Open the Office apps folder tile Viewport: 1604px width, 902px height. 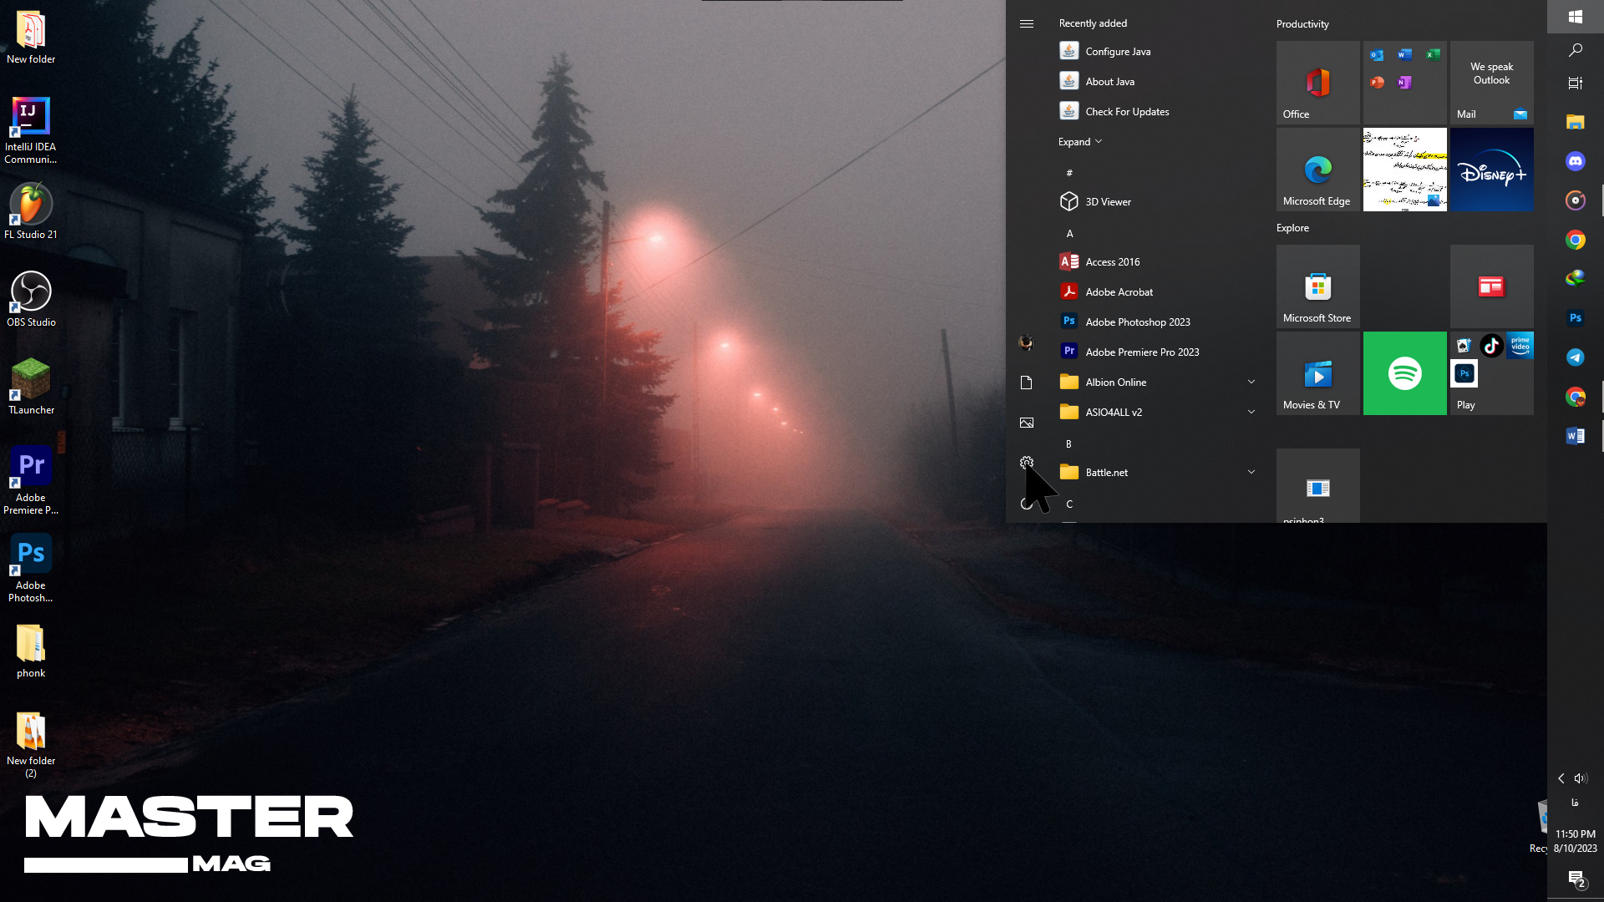(x=1404, y=83)
